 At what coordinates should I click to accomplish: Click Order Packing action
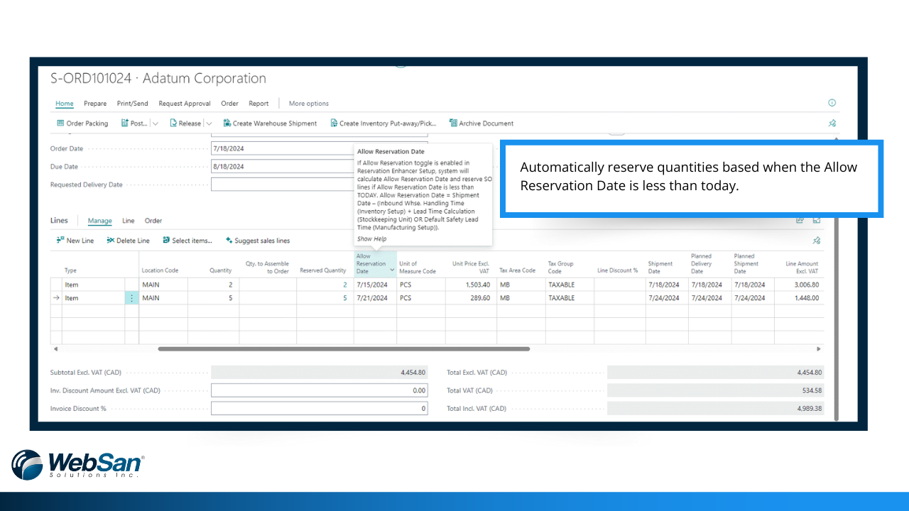tap(82, 123)
